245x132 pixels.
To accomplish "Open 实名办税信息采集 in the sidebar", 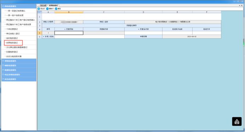I will pyautogui.click(x=14, y=56).
